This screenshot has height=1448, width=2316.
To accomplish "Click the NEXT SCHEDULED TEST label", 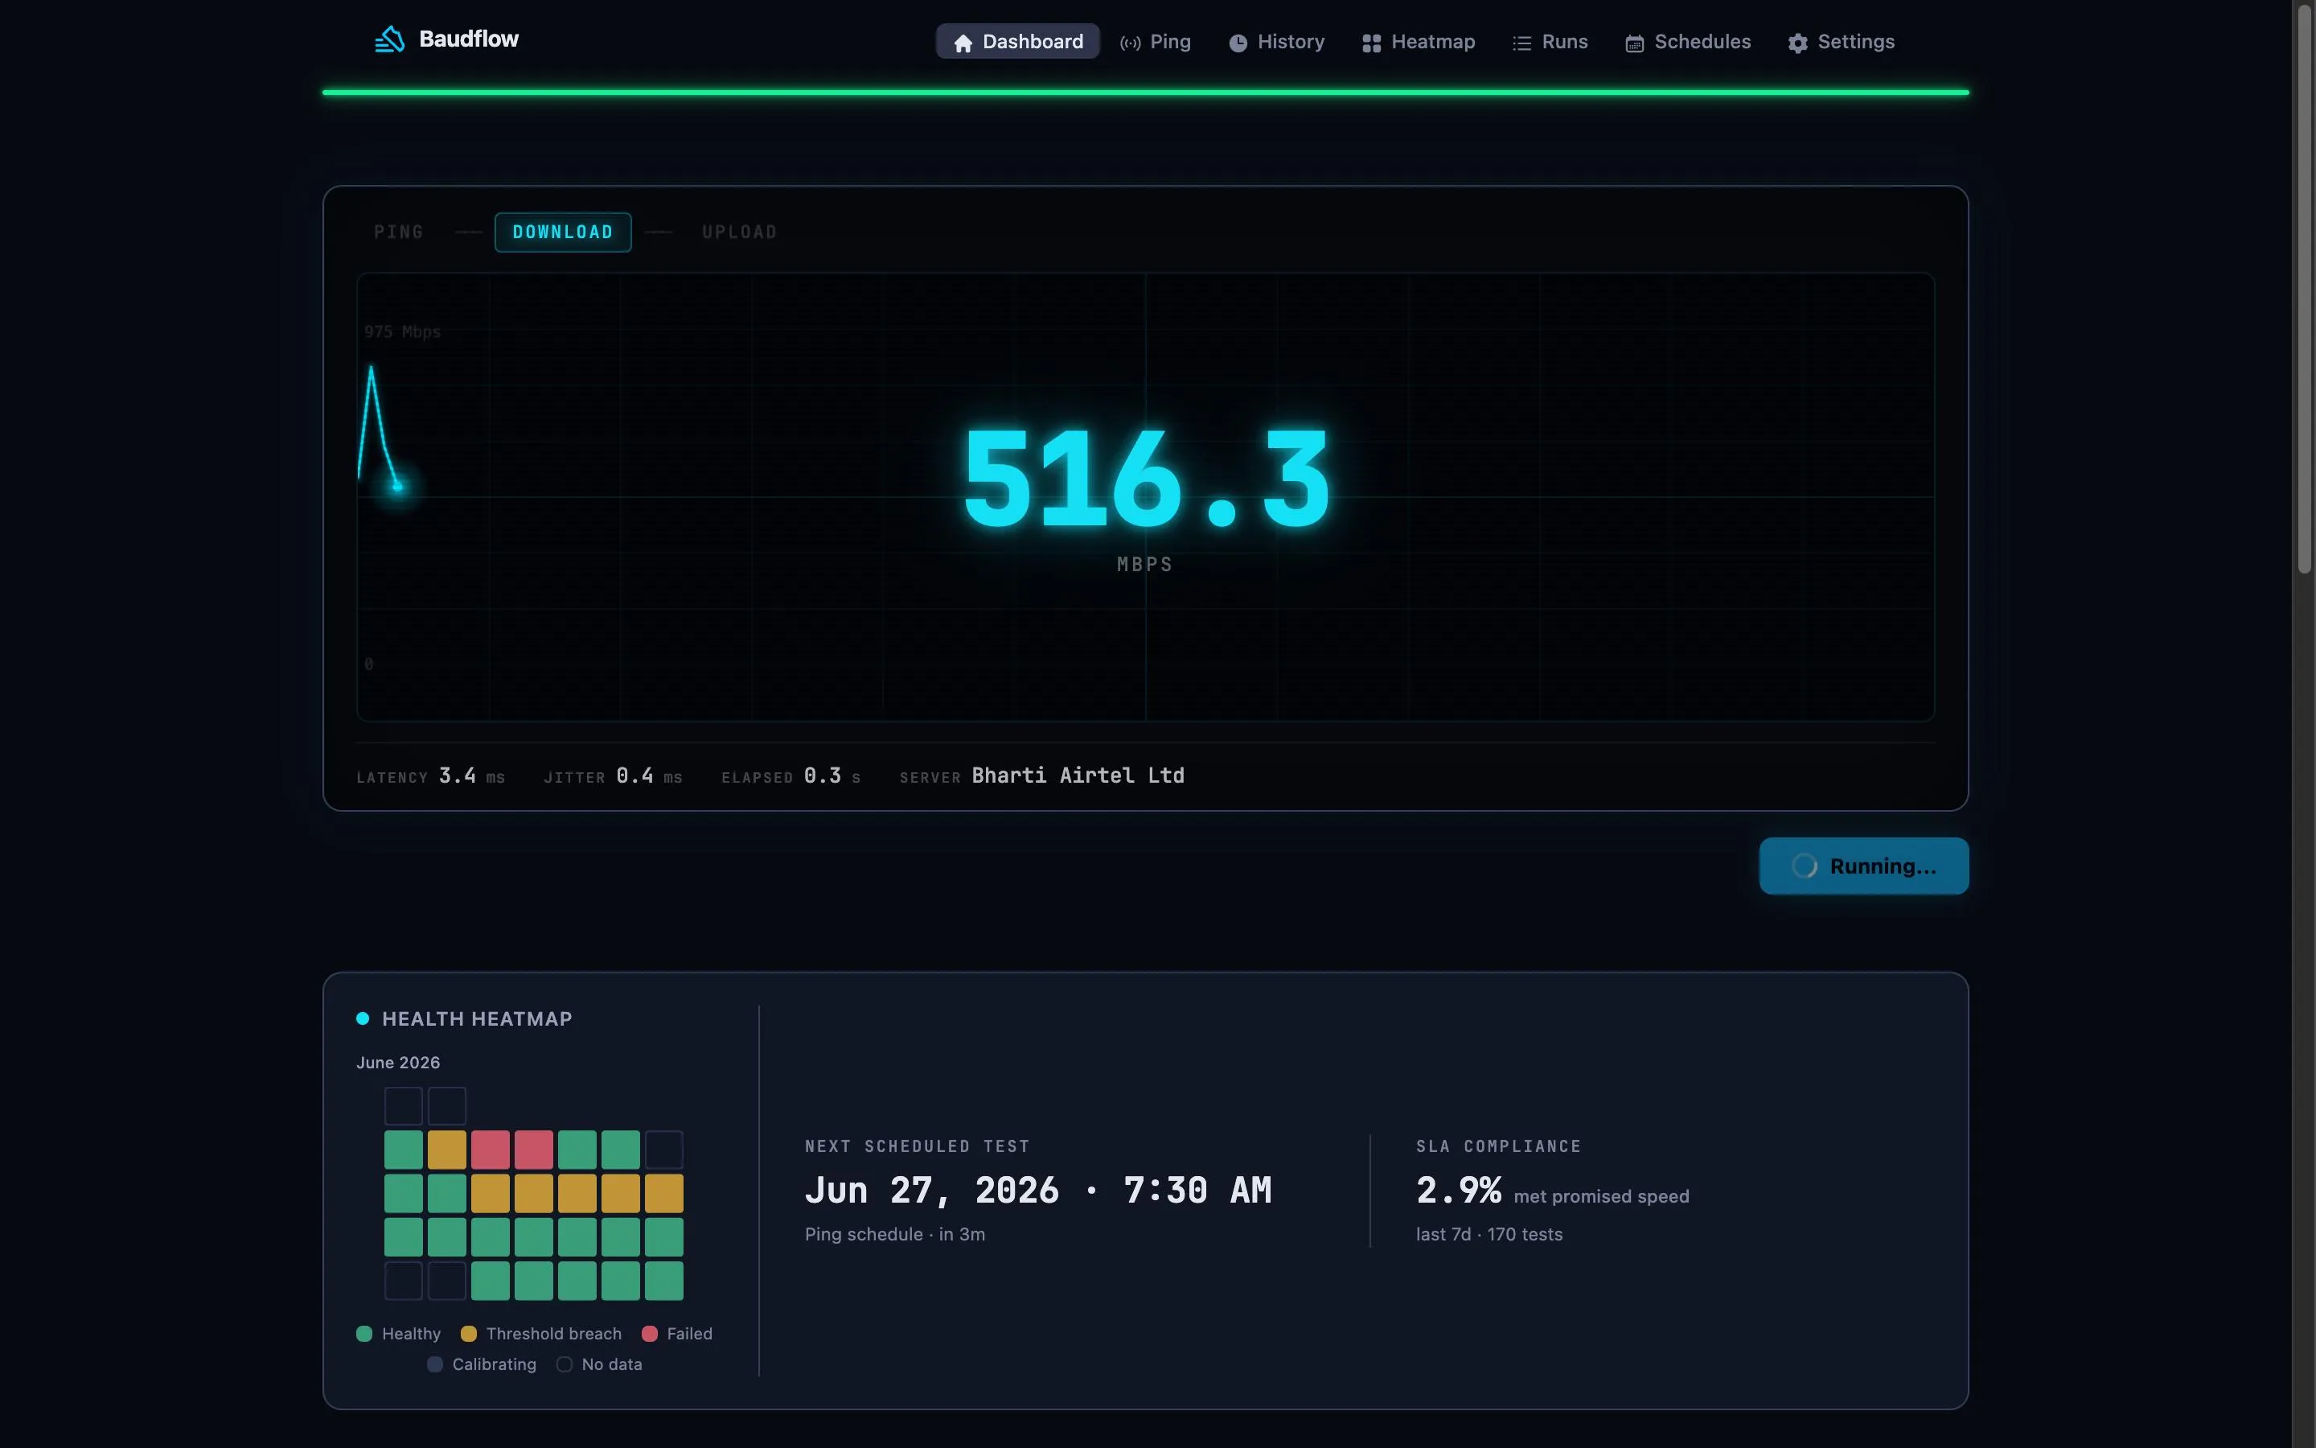I will [x=917, y=1146].
